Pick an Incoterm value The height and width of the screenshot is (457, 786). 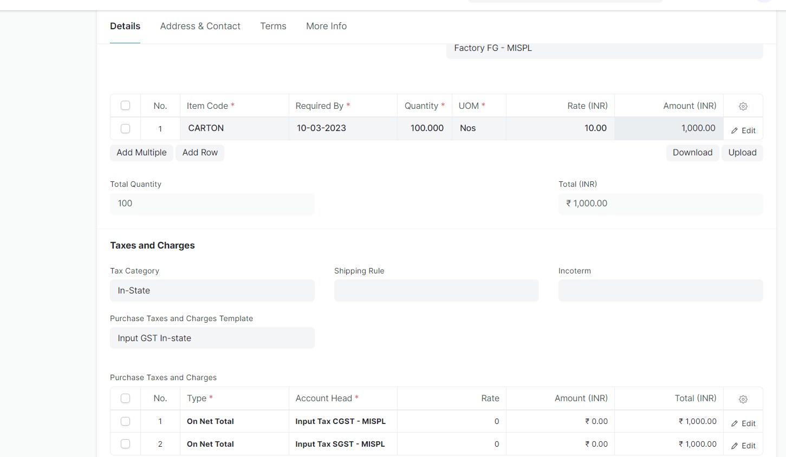[660, 290]
